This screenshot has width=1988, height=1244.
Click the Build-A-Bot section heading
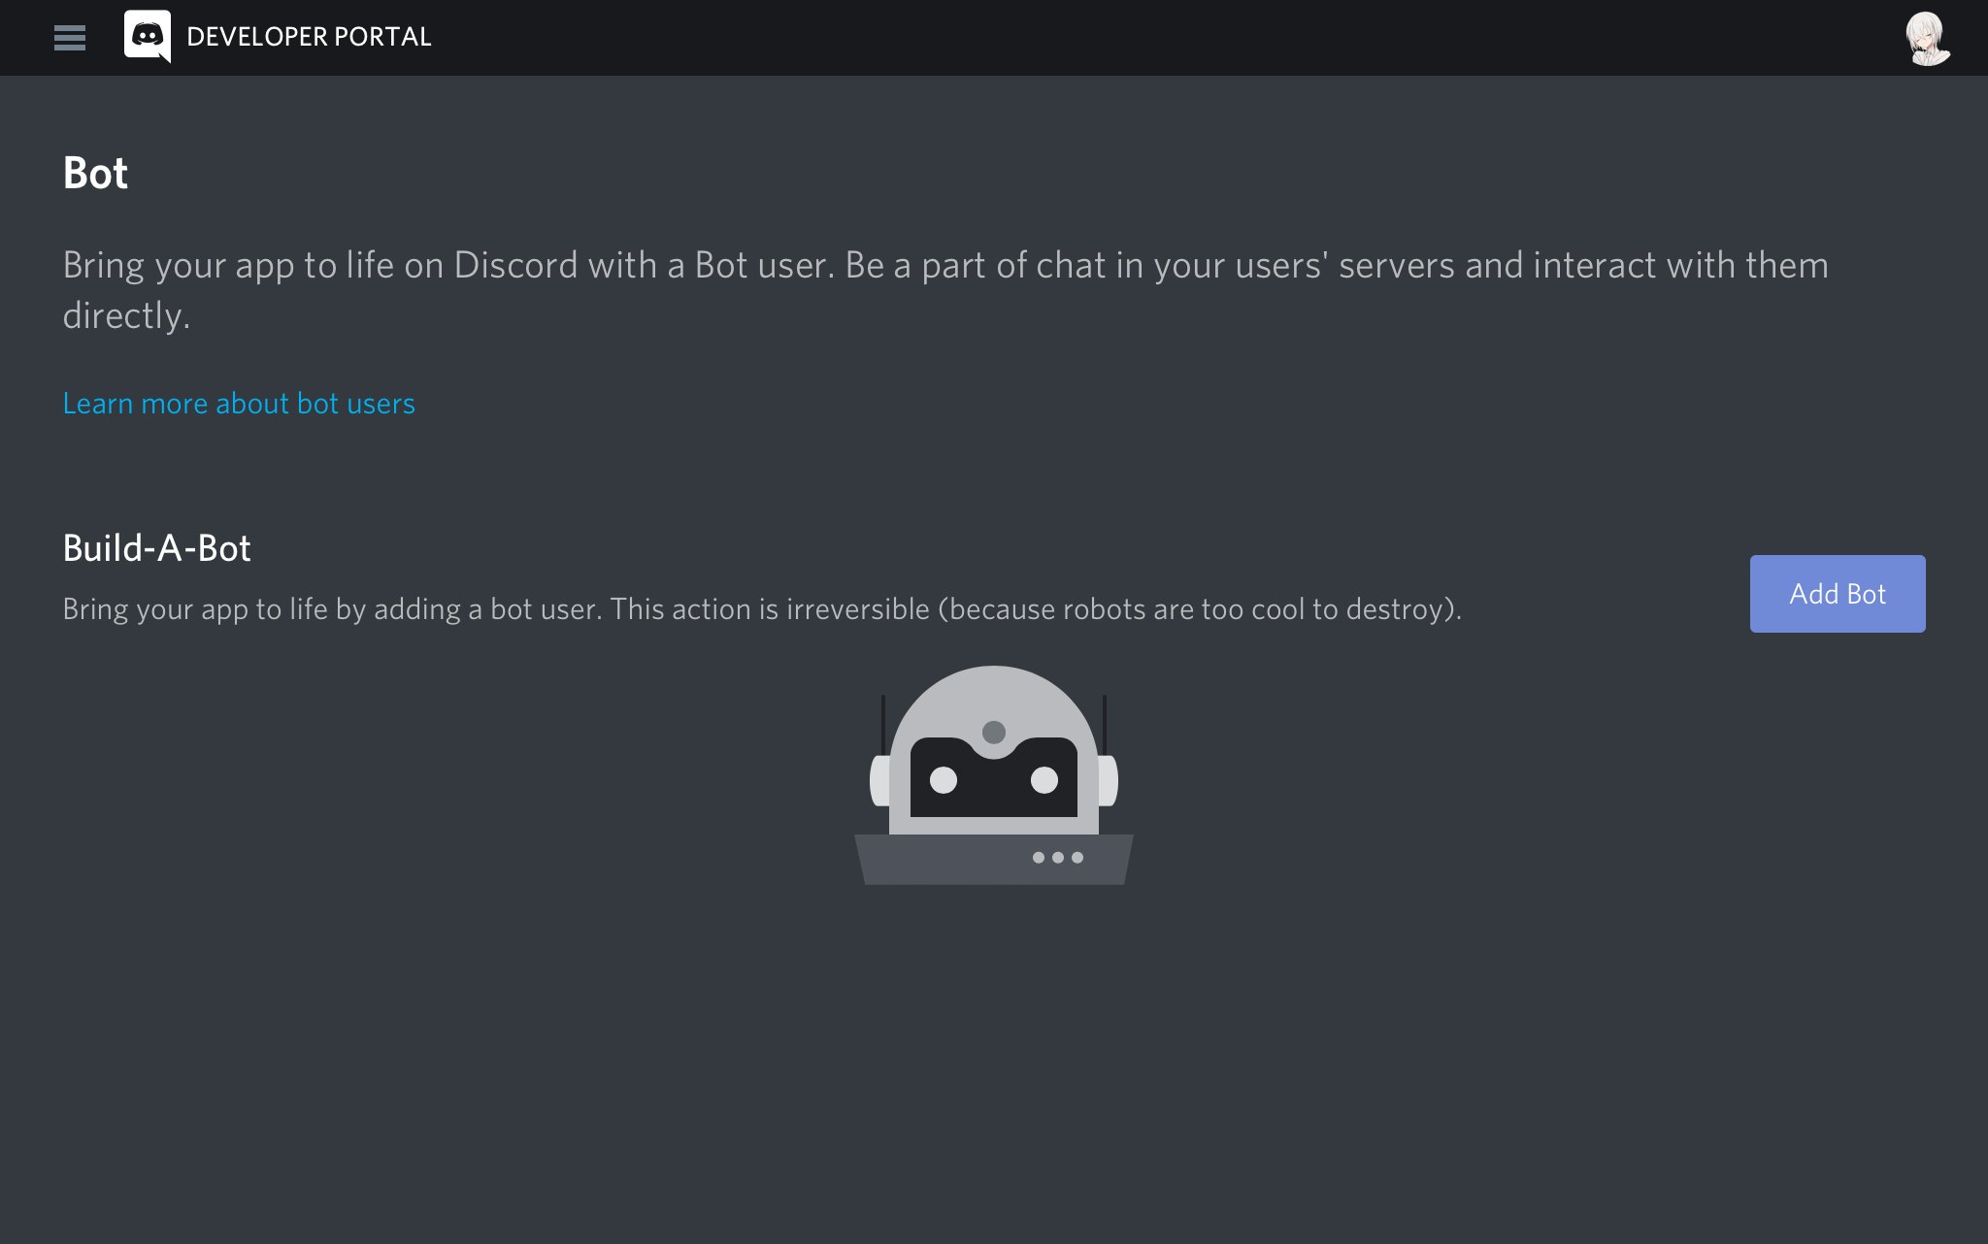[x=156, y=548]
